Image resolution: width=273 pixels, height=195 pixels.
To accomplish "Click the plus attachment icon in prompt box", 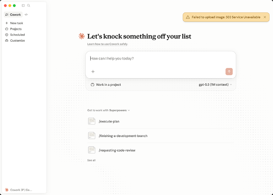I will (x=93, y=71).
